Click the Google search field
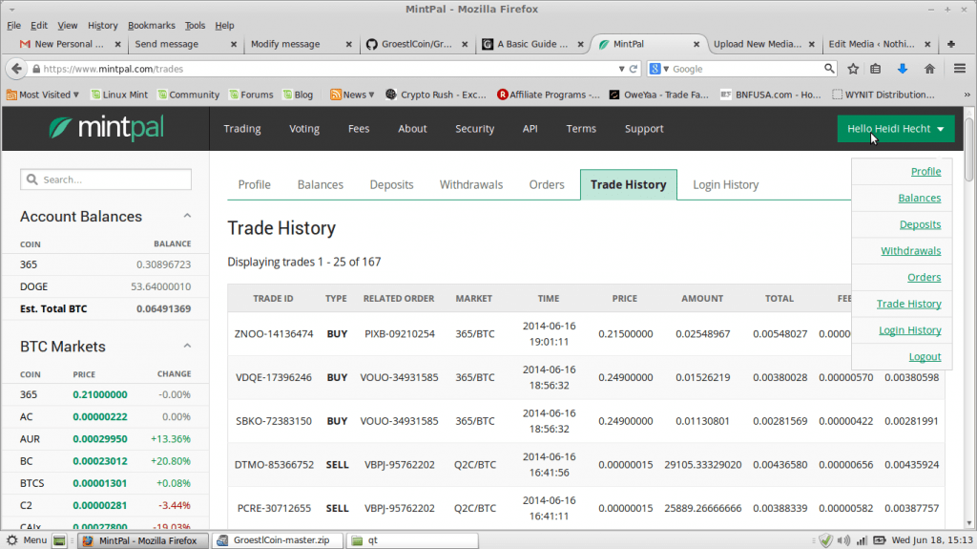Viewport: 977px width, 549px height. [746, 69]
